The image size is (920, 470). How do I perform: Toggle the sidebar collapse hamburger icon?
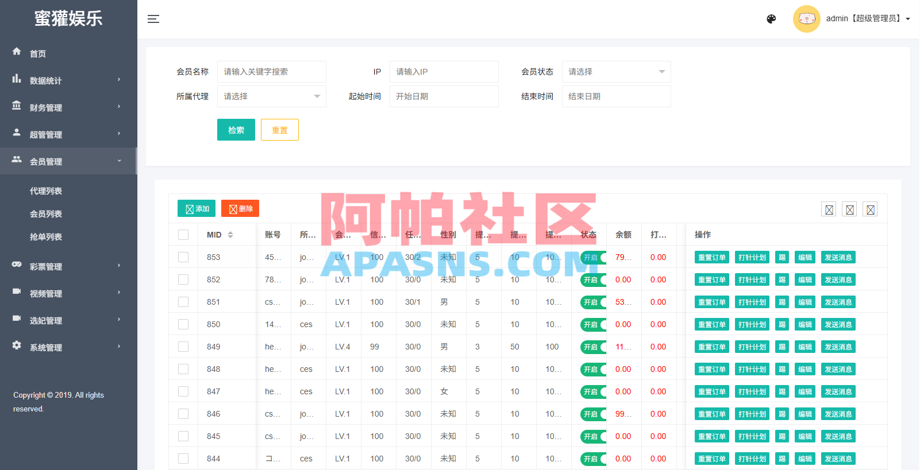[153, 19]
